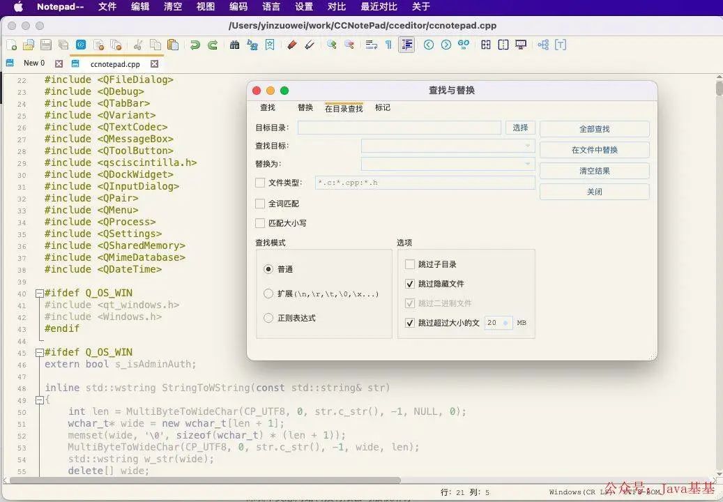The width and height of the screenshot is (723, 502).
Task: Open the Apple menu
Action: 18,7
